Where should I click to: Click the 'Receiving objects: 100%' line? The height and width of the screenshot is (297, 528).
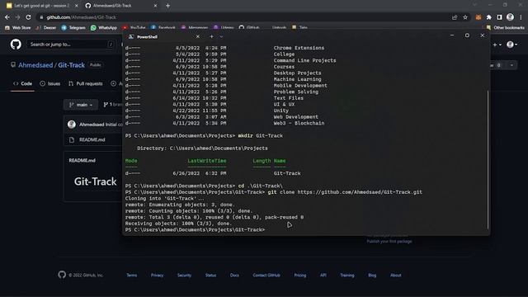click(x=178, y=224)
